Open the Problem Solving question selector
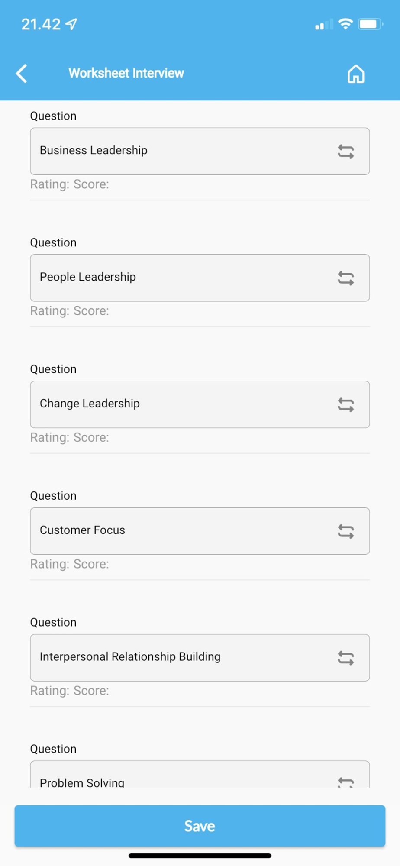The width and height of the screenshot is (400, 866). pyautogui.click(x=173, y=779)
